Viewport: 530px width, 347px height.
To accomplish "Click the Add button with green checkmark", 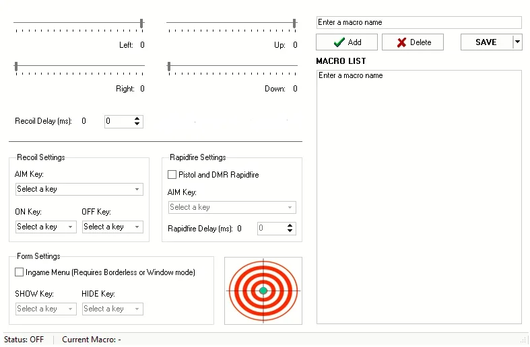I will tap(346, 42).
